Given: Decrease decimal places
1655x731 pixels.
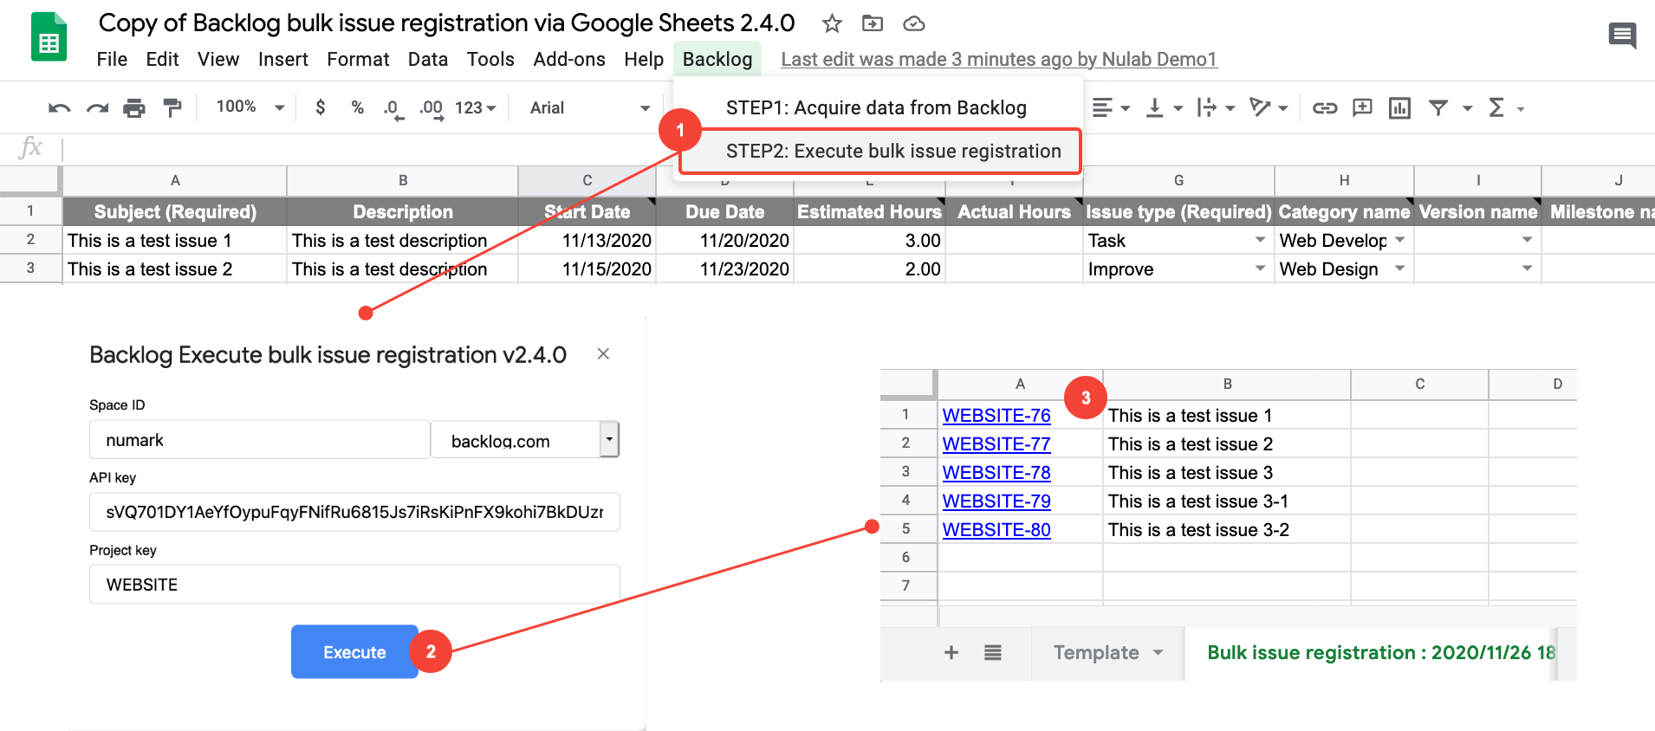Looking at the screenshot, I should click(x=393, y=109).
